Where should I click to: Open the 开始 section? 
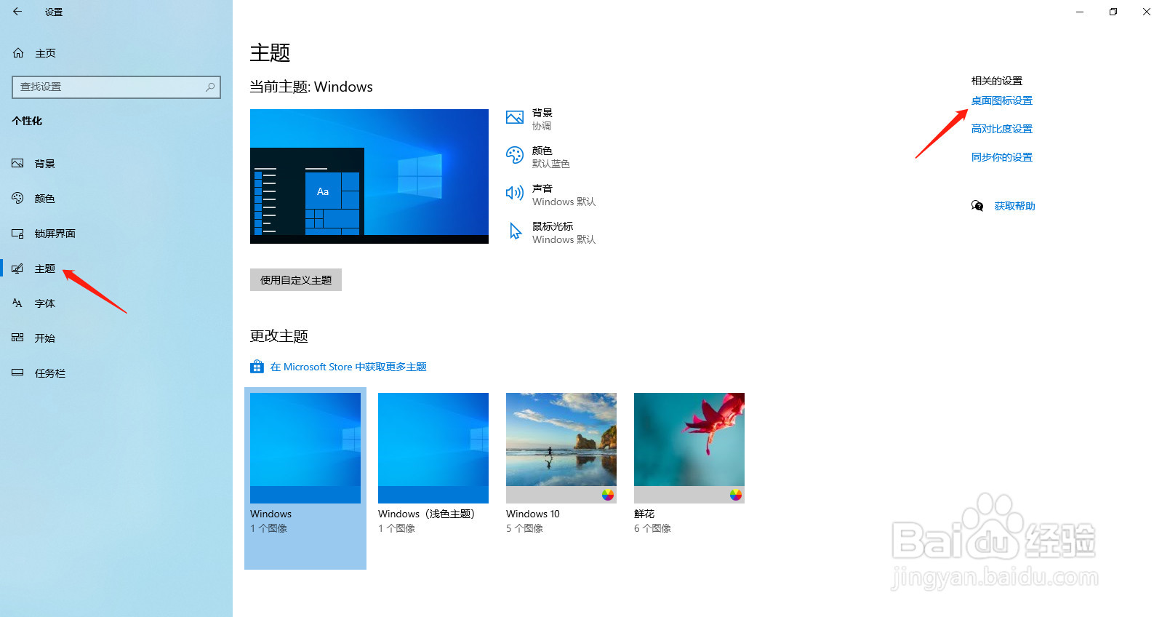coord(45,338)
